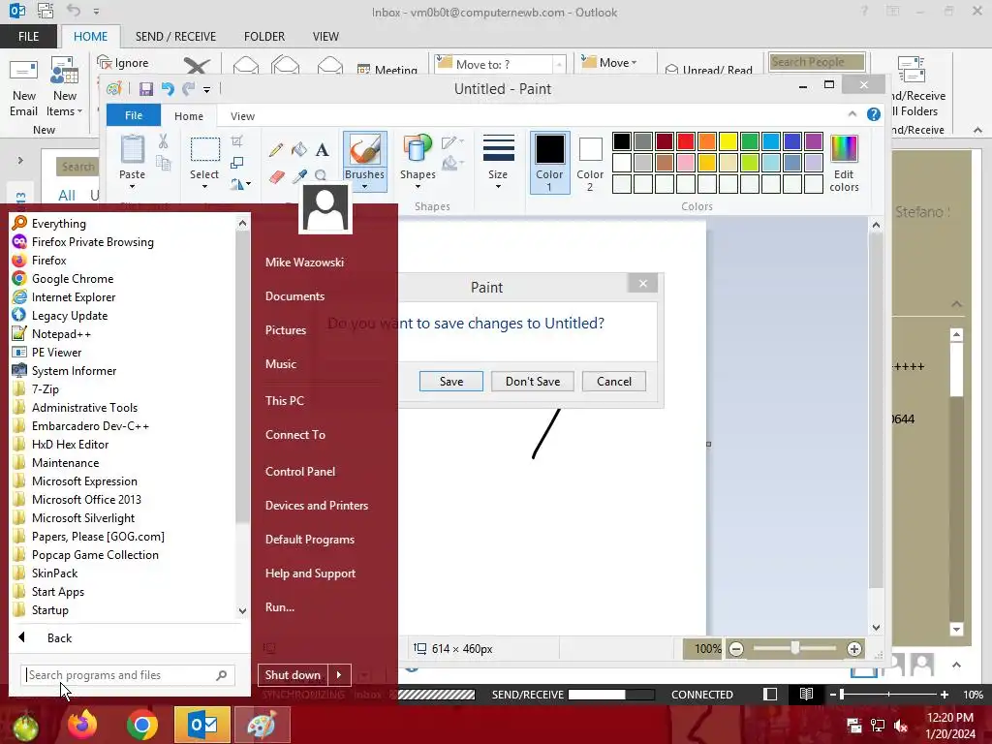This screenshot has width=992, height=744.
Task: Open Paint Help question mark icon
Action: coord(874,114)
